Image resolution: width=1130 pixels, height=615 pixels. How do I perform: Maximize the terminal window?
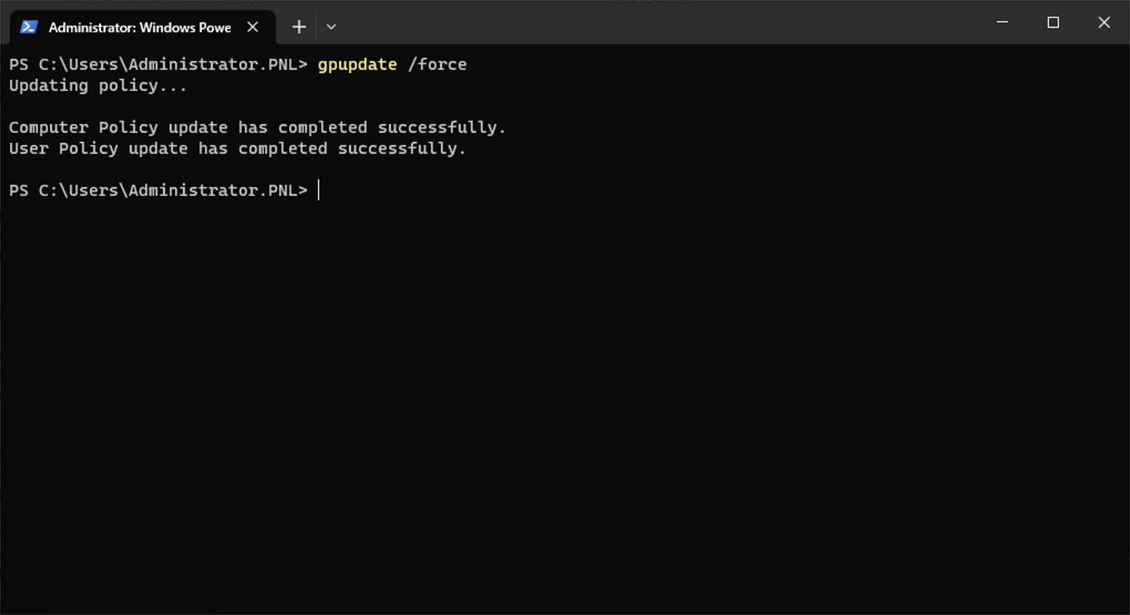[1053, 22]
